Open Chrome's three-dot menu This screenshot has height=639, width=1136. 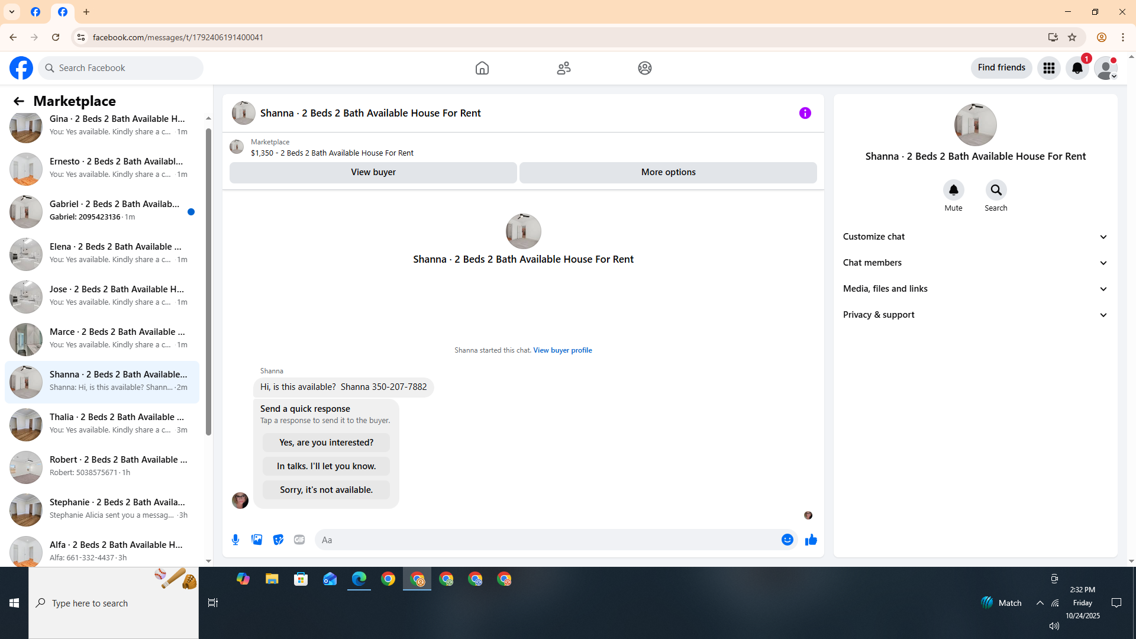tap(1123, 37)
